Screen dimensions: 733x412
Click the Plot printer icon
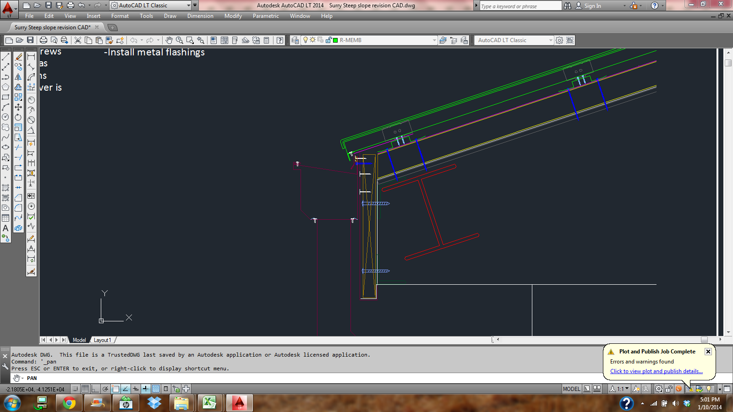[x=44, y=40]
